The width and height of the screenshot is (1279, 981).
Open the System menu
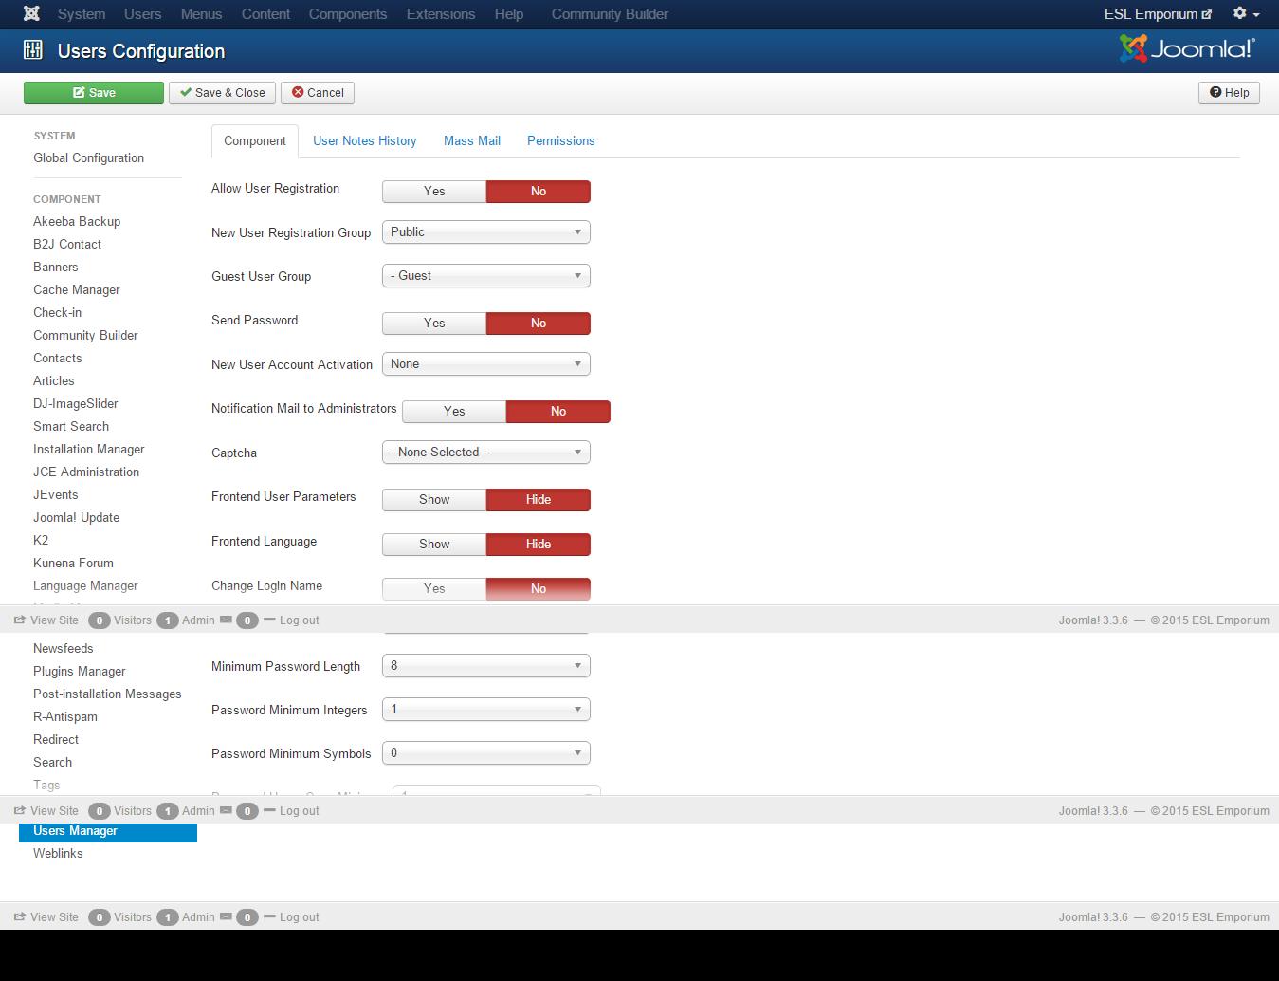click(x=82, y=14)
